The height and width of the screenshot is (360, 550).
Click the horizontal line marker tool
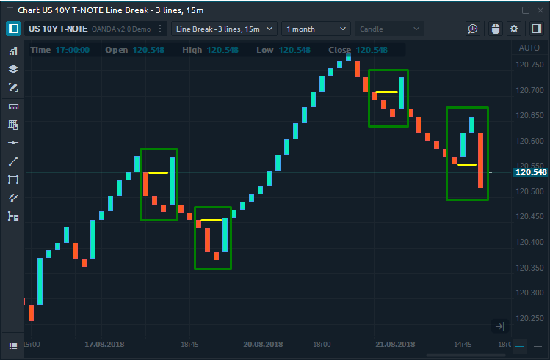pos(12,142)
